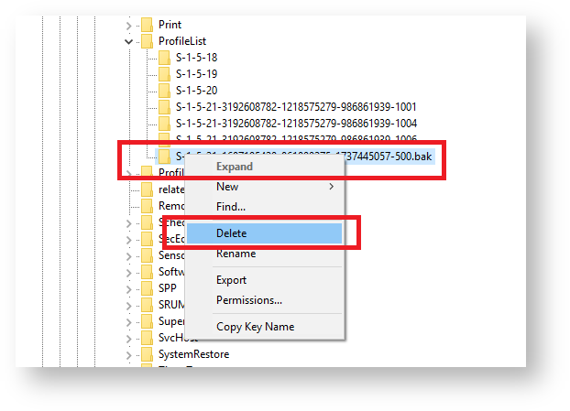Expand the Print registry key
This screenshot has width=570, height=411.
click(128, 26)
